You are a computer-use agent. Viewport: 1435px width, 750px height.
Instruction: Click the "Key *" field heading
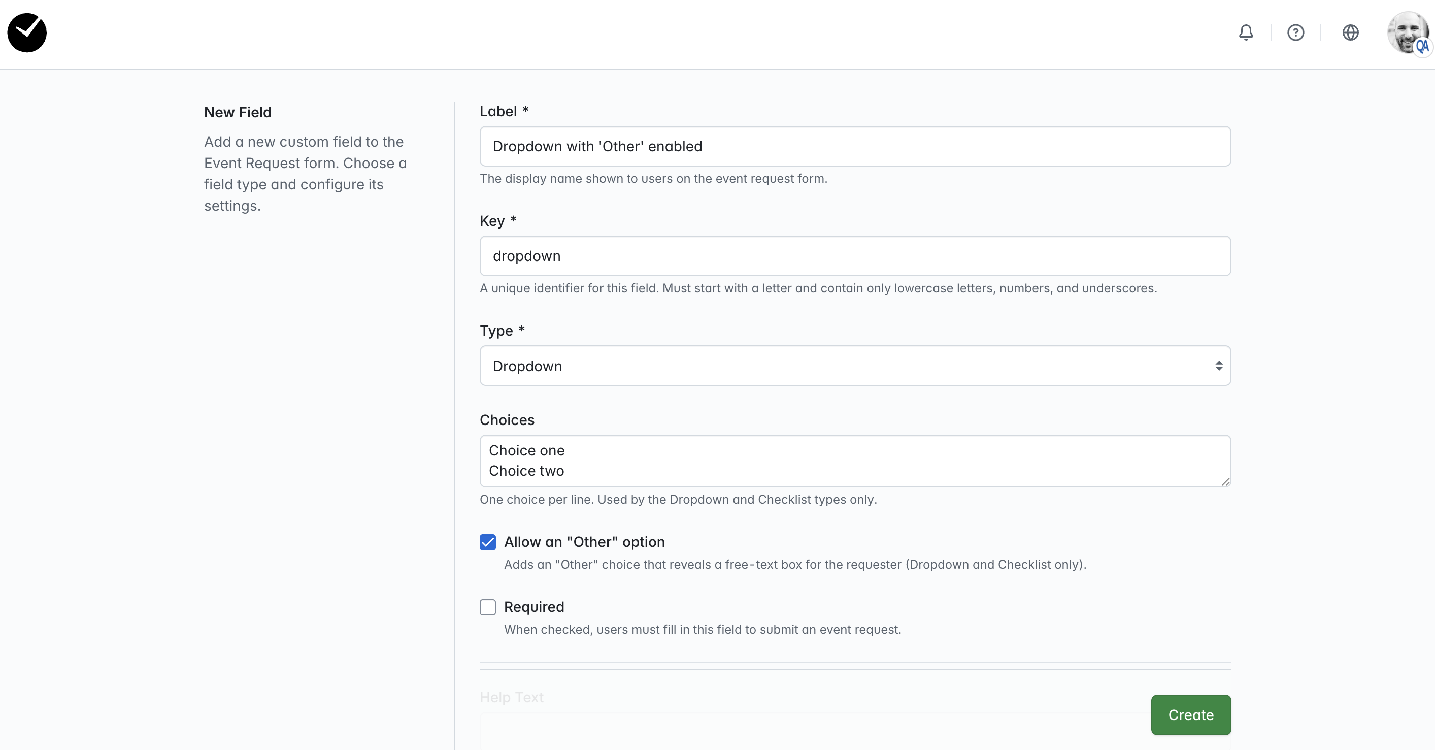pyautogui.click(x=498, y=221)
